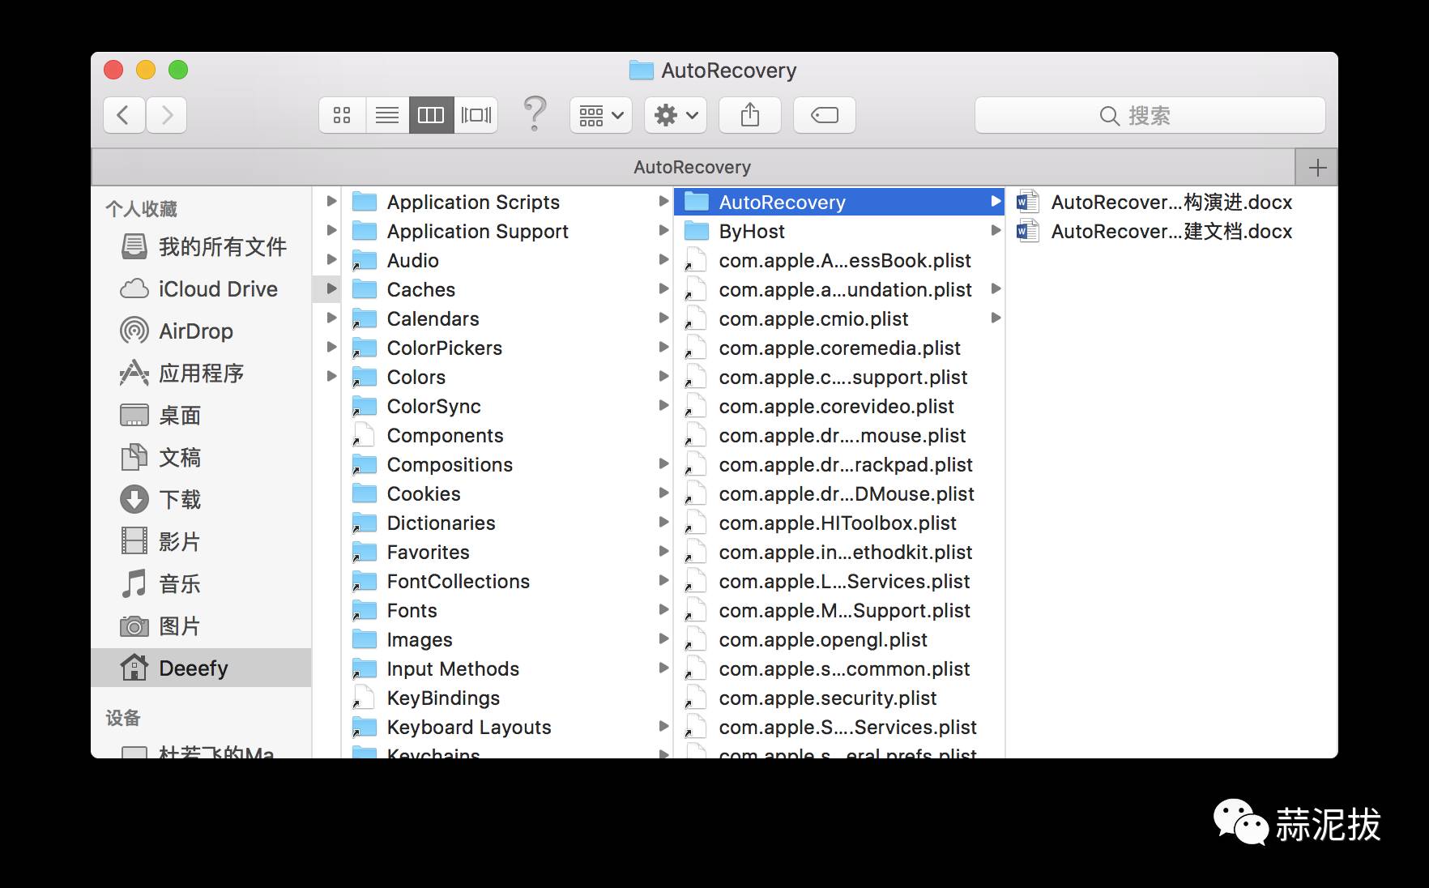Select the AutoRecovery tab
The image size is (1429, 888).
tap(692, 168)
